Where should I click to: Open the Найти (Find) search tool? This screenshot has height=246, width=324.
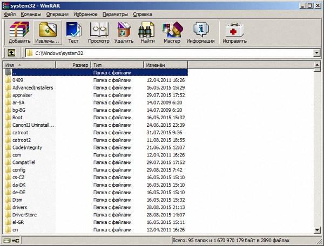click(147, 32)
